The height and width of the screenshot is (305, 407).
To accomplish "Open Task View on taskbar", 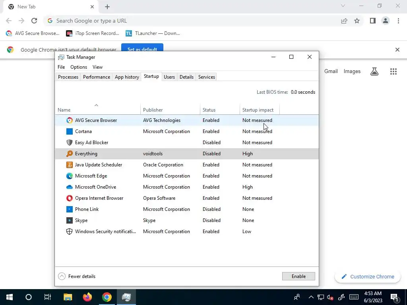I will [48, 297].
